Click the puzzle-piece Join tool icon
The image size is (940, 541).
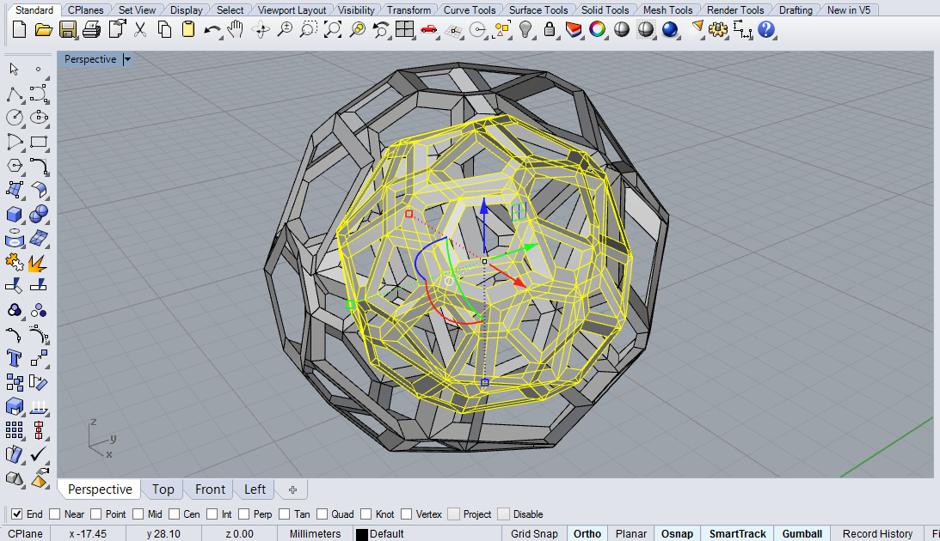15,262
